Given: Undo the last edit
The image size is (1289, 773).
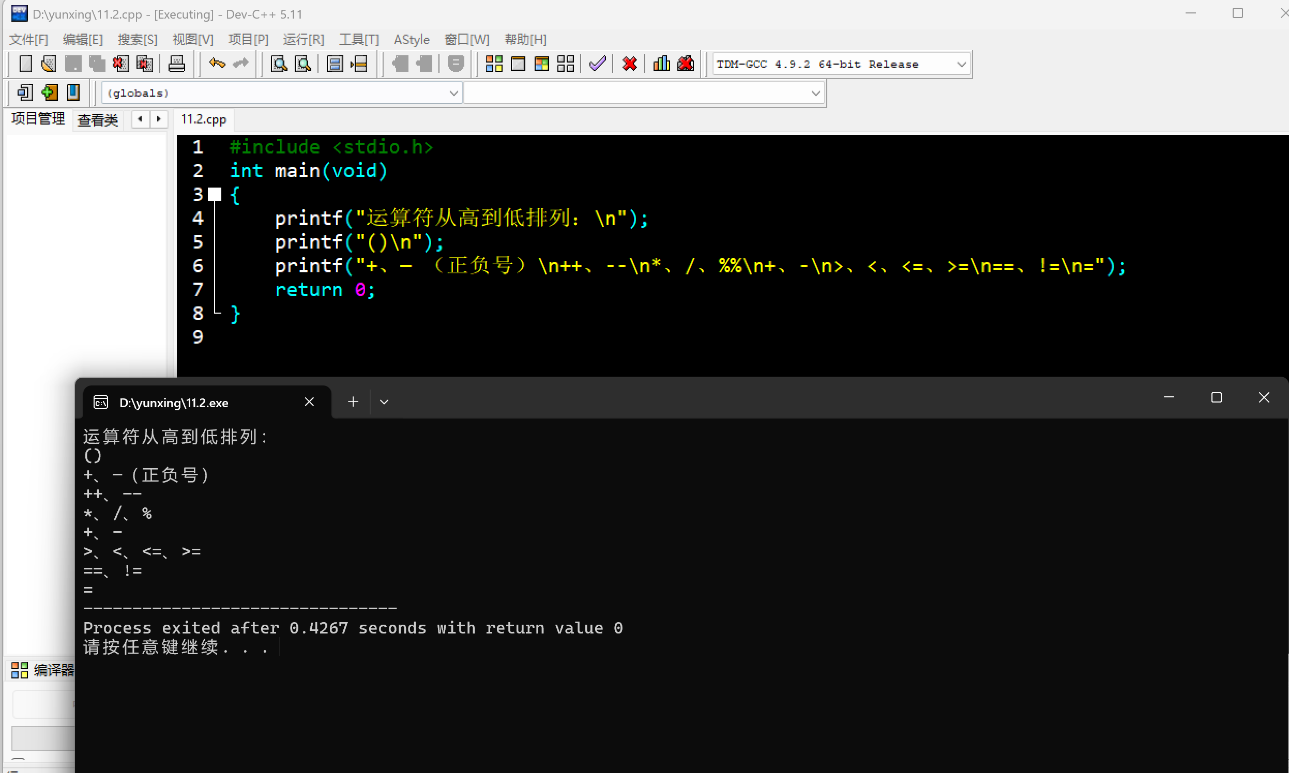Looking at the screenshot, I should point(217,64).
